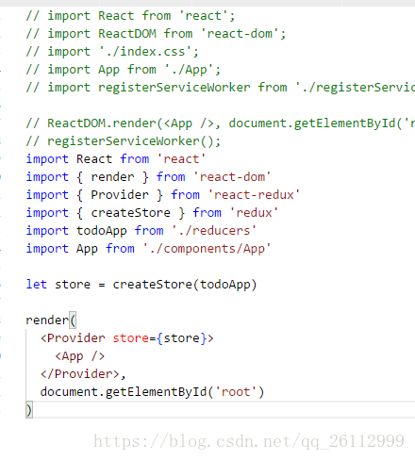Screen dimensions: 415x460
Task: Click the './components/App' string literal
Action: [207, 249]
